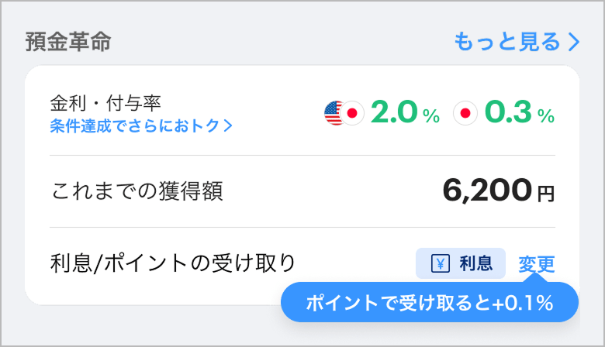605x347 pixels.
Task: Click the chevron next to もっと見る
Action: pyautogui.click(x=574, y=42)
